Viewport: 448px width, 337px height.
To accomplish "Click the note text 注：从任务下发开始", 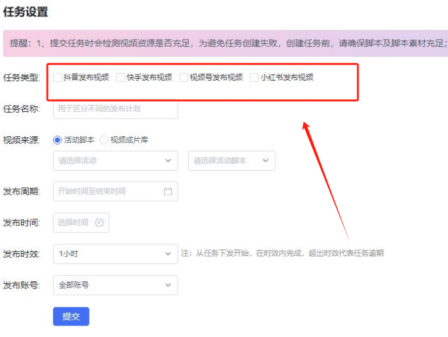I will (x=282, y=253).
